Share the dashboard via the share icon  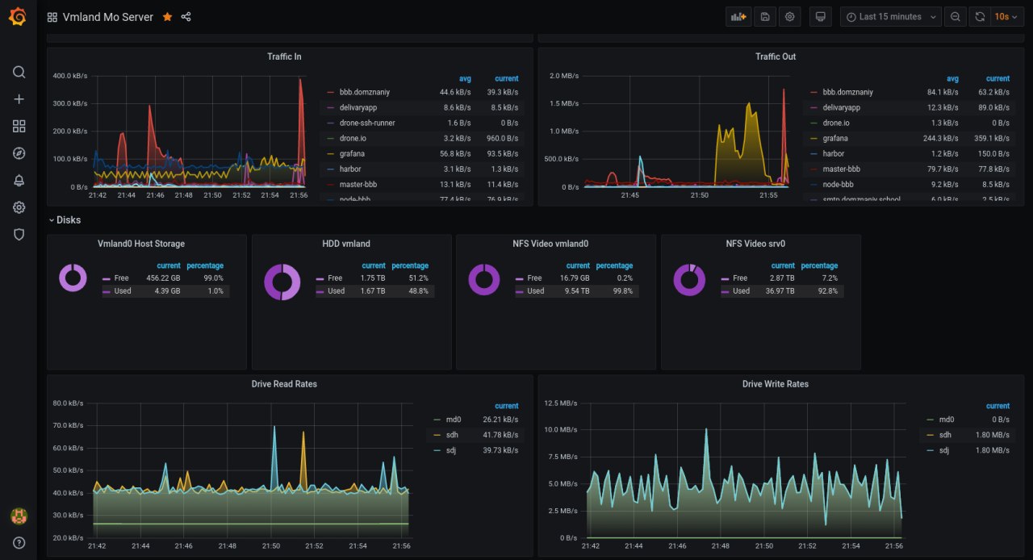coord(186,17)
